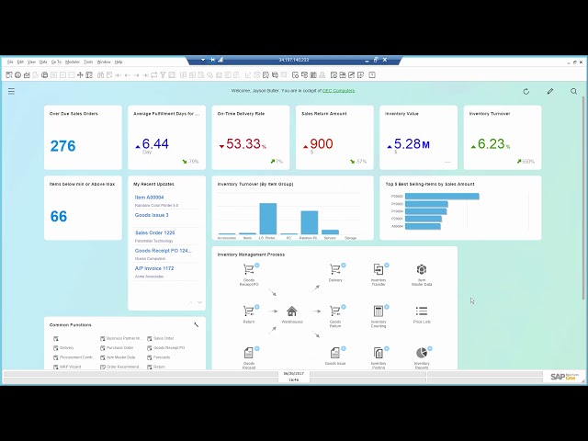The height and width of the screenshot is (441, 588).
Task: Click the cockpit refresh icon
Action: (526, 92)
